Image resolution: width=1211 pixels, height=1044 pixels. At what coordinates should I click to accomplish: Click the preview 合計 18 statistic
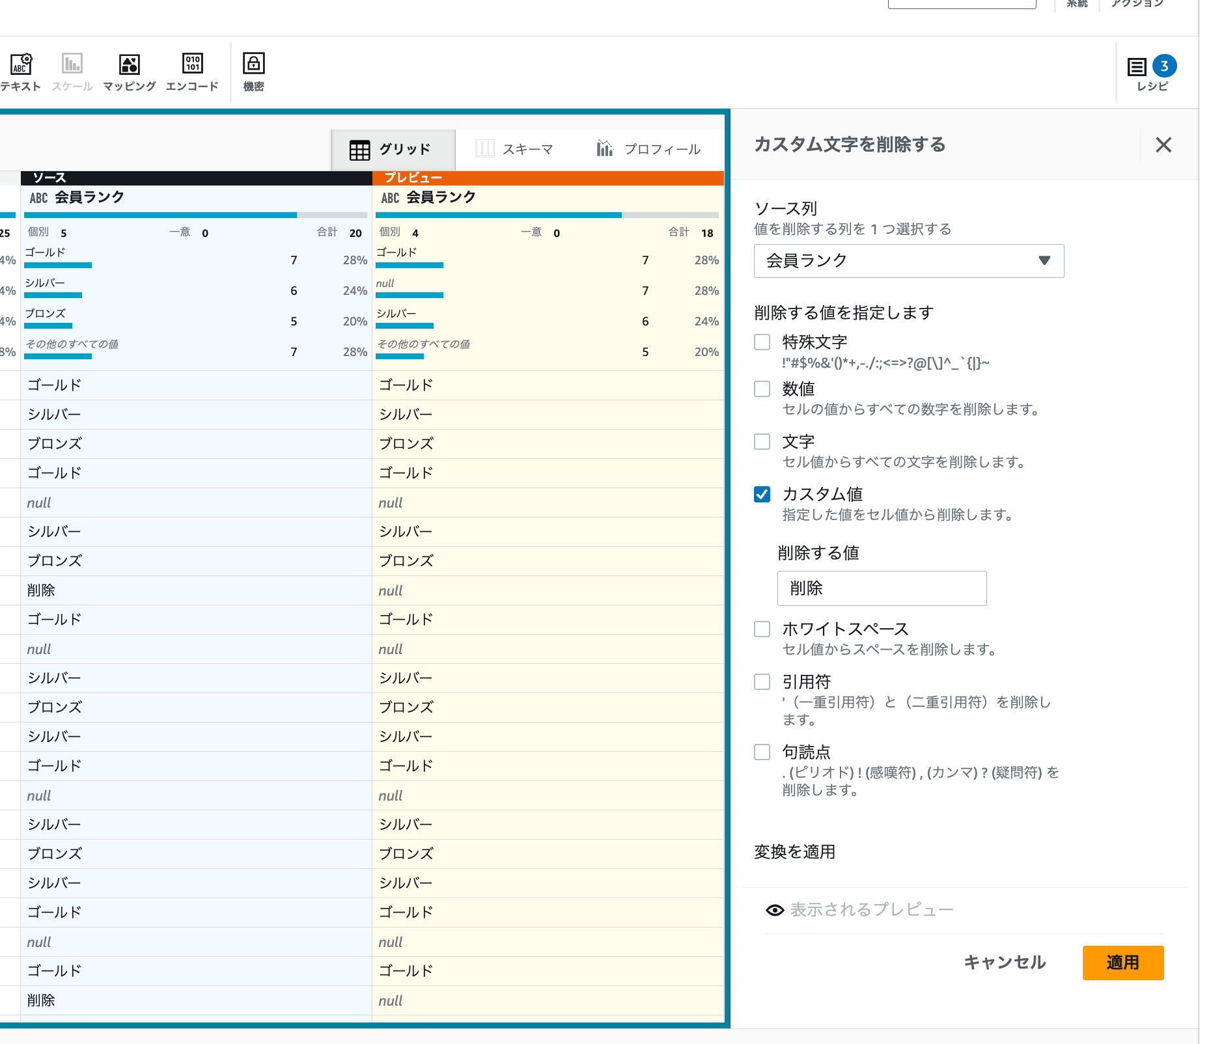(691, 232)
